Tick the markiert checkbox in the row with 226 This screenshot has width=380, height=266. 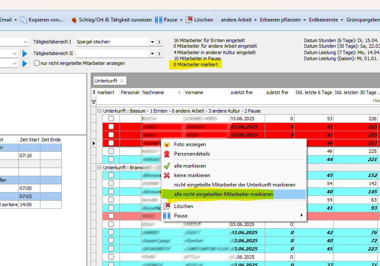[111, 119]
